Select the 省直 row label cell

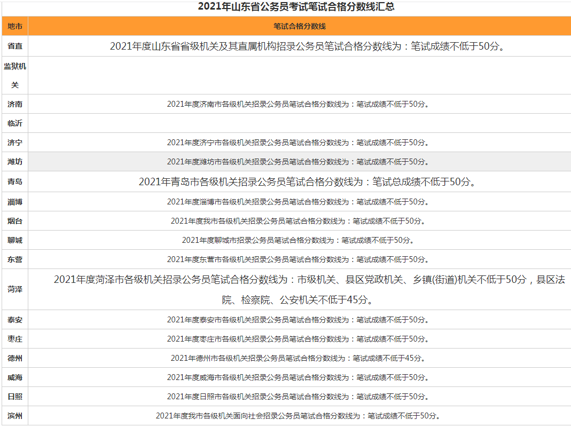15,46
